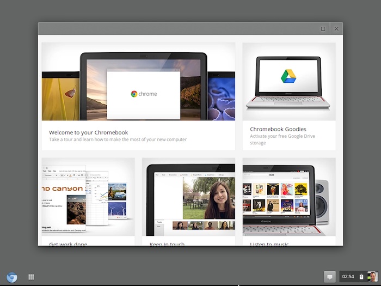
Task: Click the Google Drive logo on the laptop
Action: pos(288,76)
